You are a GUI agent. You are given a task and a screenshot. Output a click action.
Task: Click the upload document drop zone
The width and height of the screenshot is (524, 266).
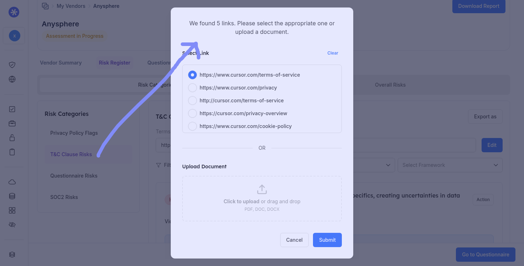point(262,199)
